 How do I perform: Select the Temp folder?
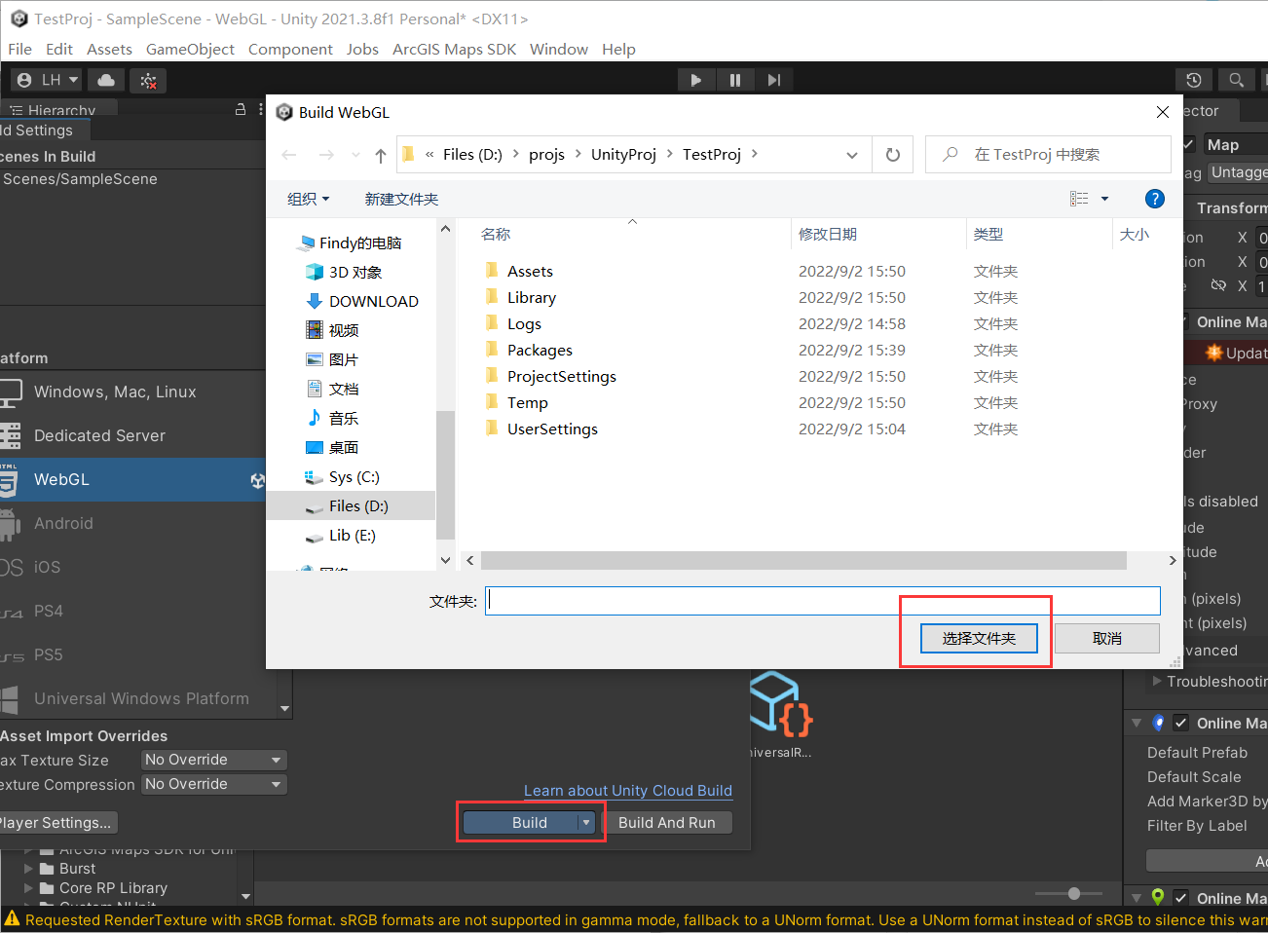click(527, 402)
